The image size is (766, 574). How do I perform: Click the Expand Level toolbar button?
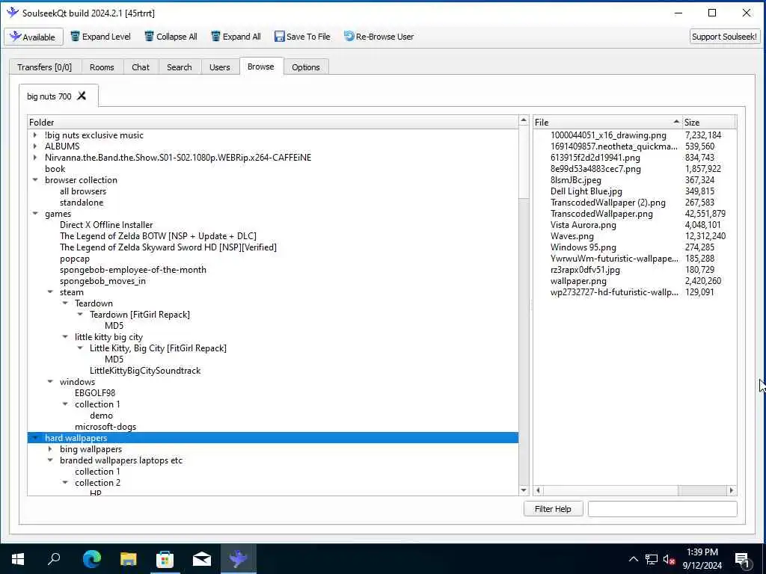point(101,37)
